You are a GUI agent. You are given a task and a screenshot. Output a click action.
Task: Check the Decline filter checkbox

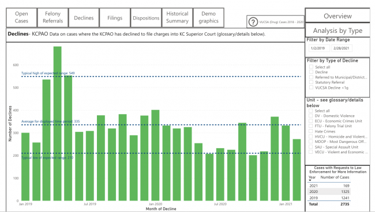311,72
